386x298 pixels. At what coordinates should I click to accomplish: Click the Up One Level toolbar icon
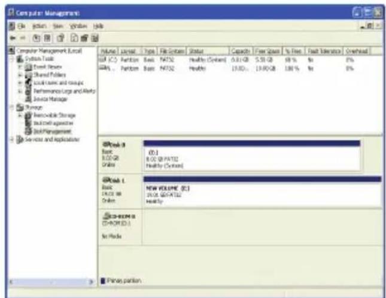pyautogui.click(x=37, y=38)
